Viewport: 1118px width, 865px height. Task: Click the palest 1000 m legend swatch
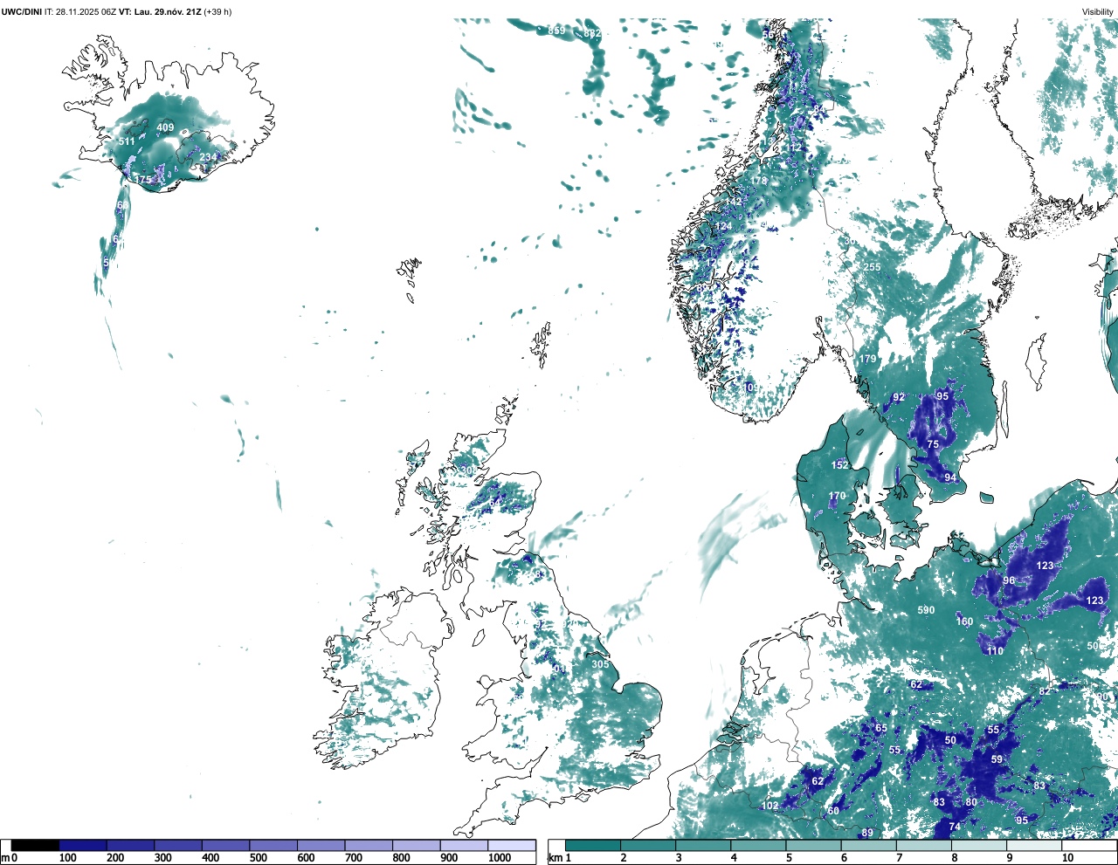[x=512, y=845]
